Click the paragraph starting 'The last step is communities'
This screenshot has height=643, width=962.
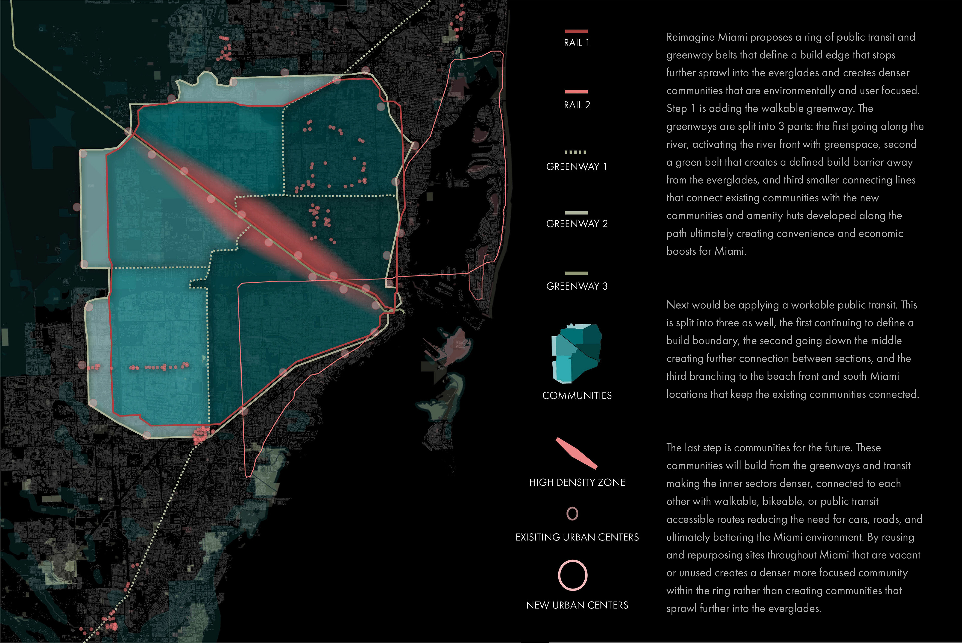tap(794, 528)
